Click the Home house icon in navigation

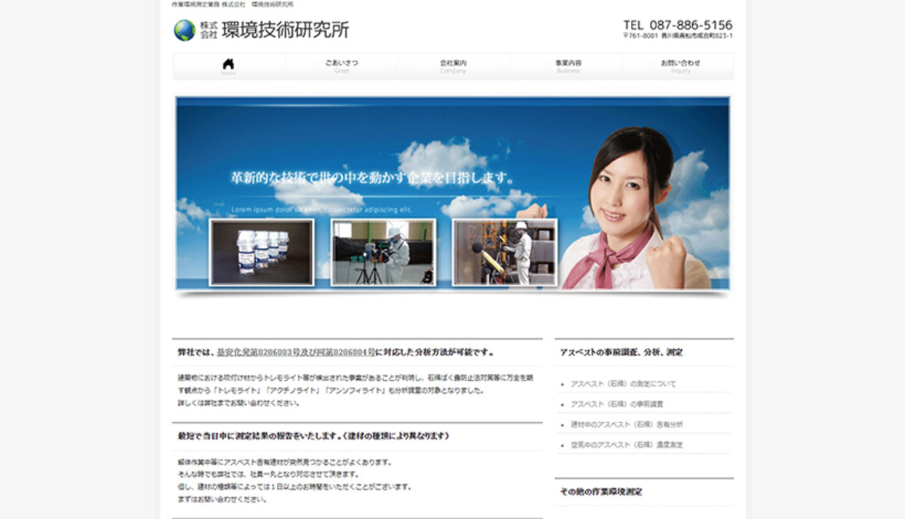(229, 66)
